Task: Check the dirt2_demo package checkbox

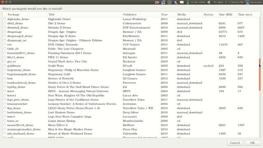Action: [5, 23]
